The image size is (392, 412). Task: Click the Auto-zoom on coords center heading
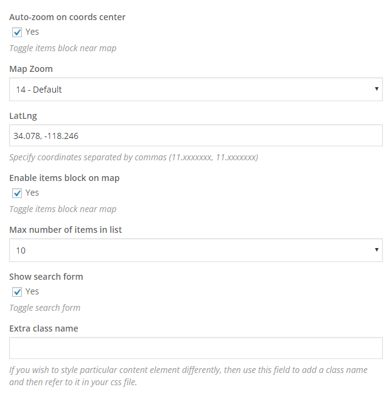68,17
